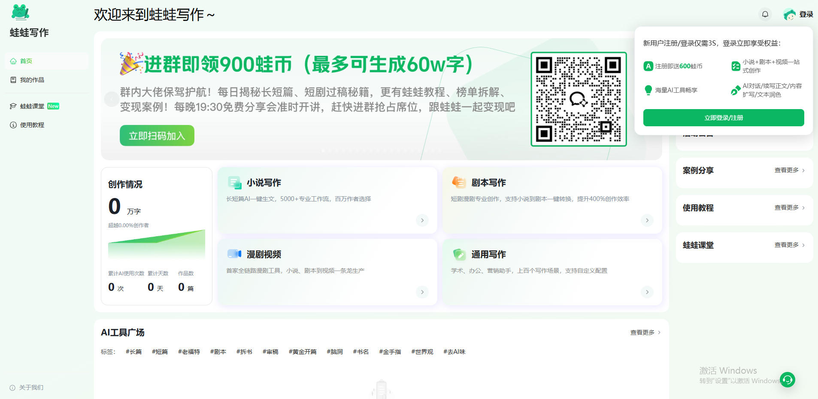Filter tools by #书名 tag

[361, 352]
